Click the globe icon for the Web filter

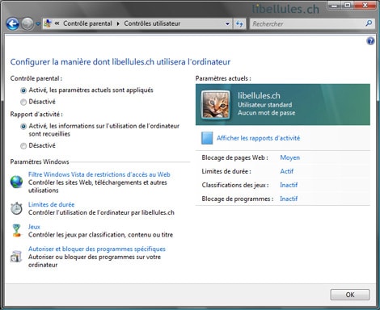[16, 182]
